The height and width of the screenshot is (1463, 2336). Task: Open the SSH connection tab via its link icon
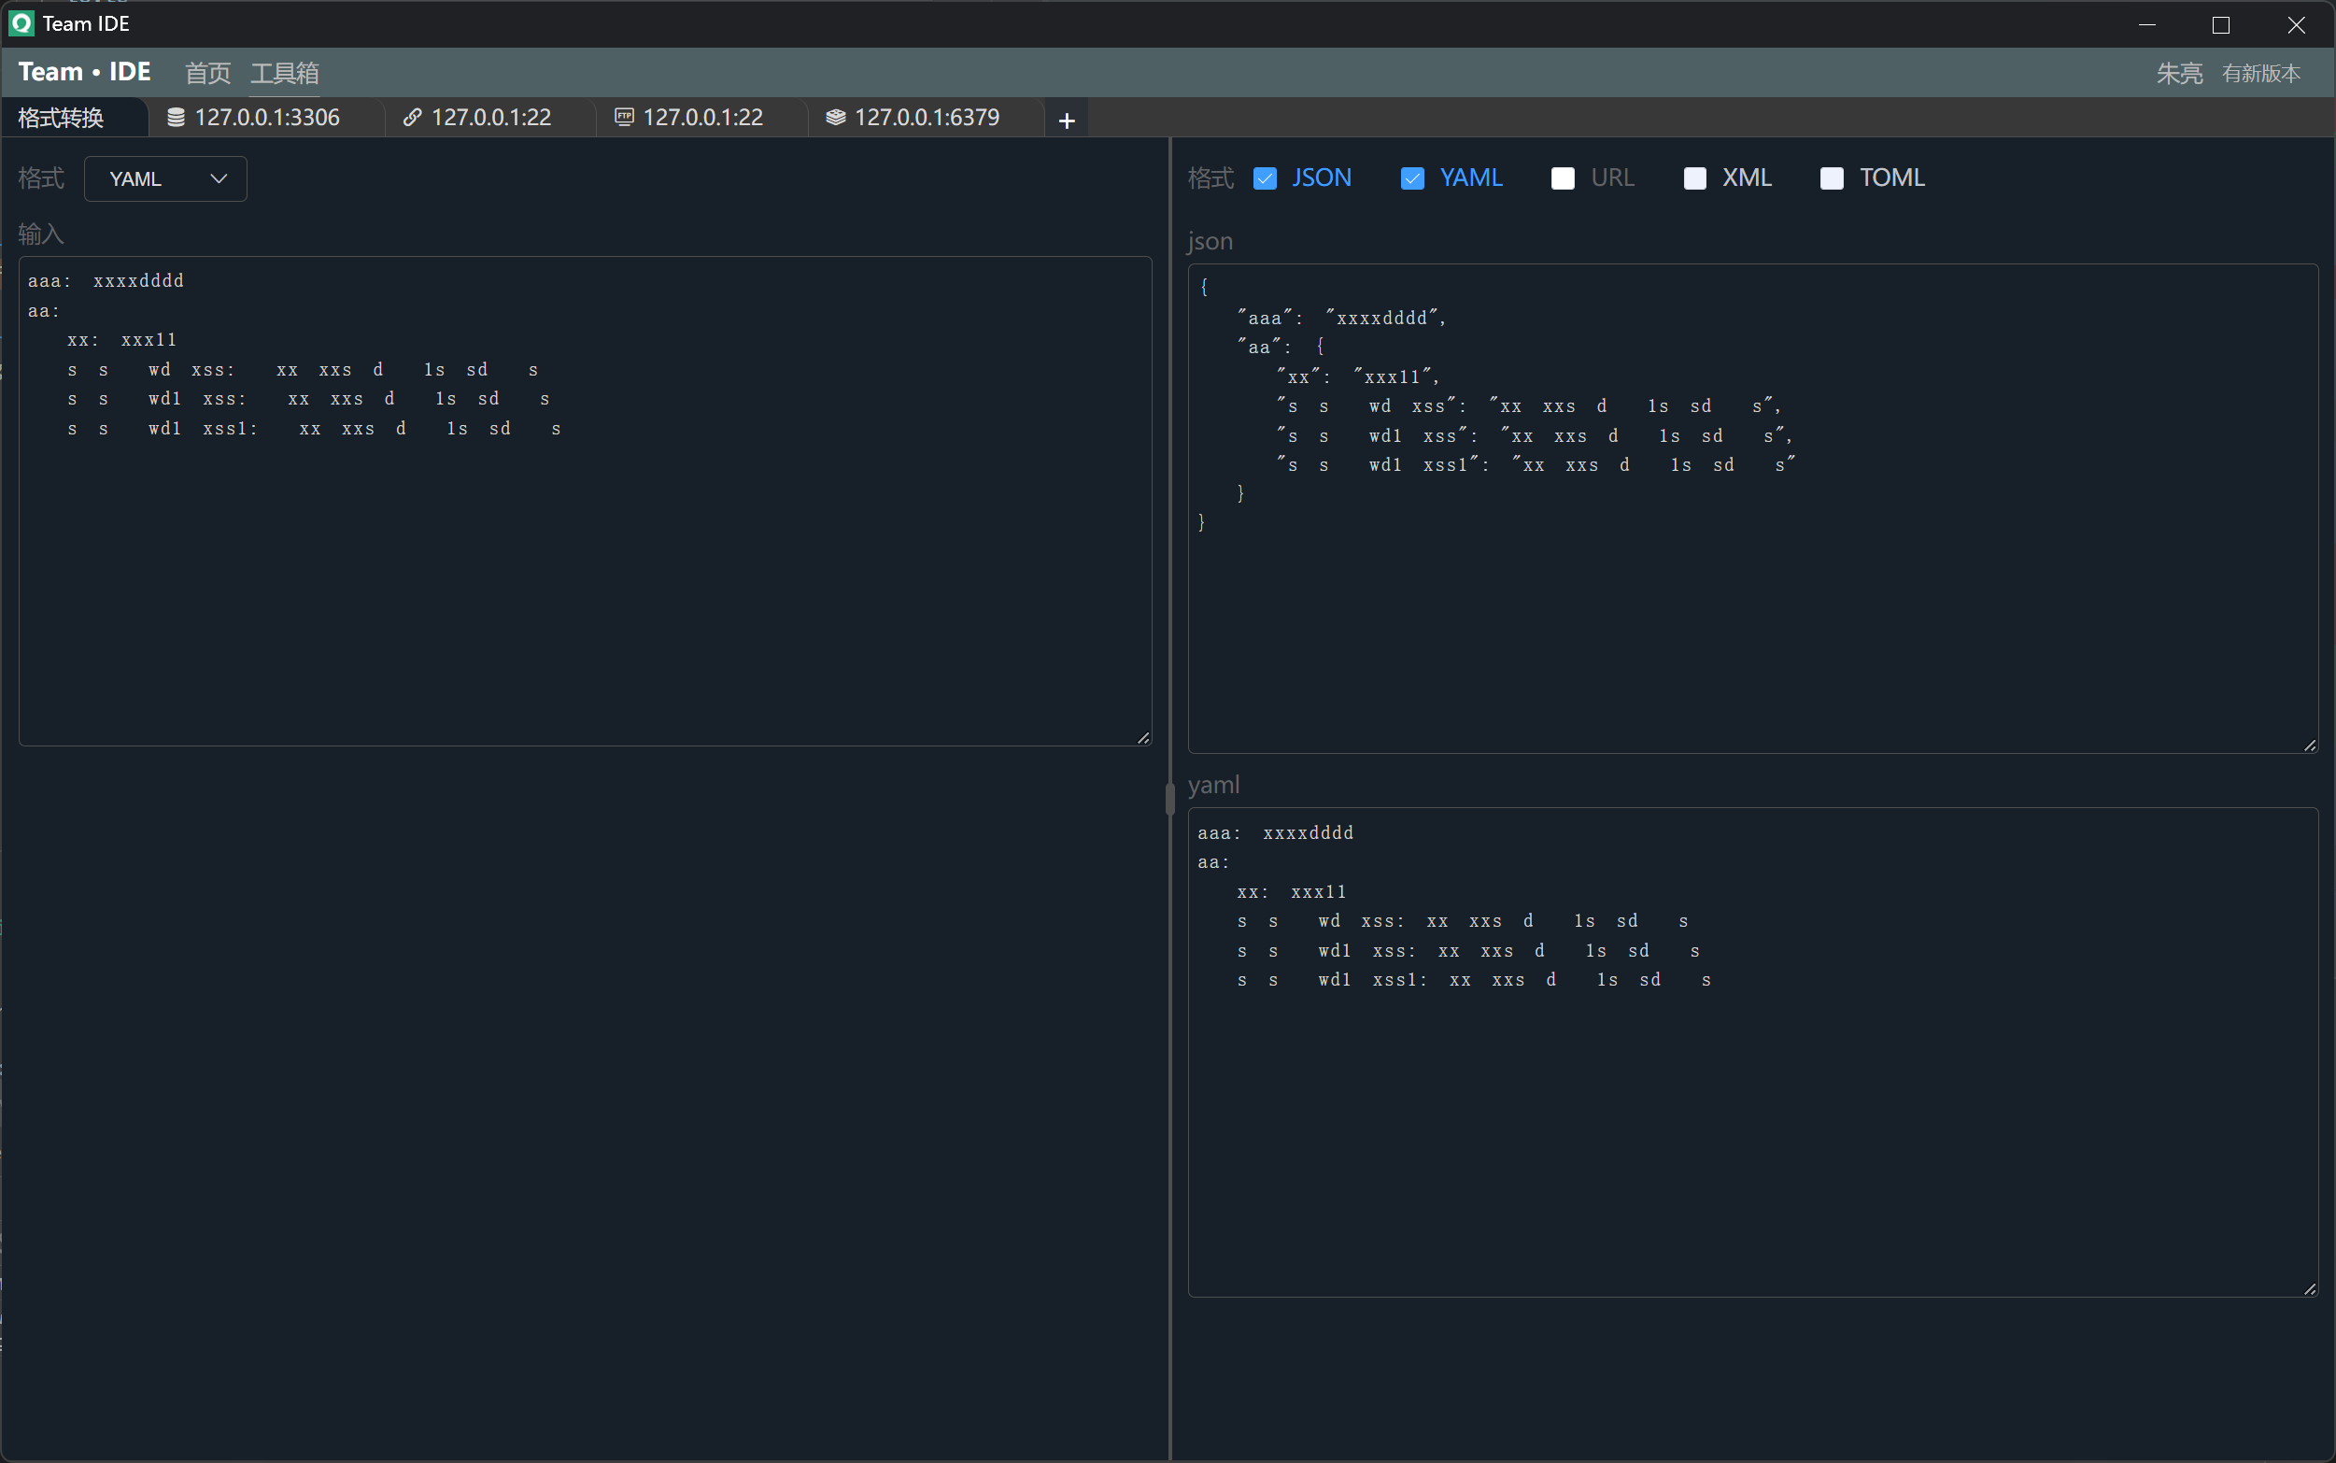coord(412,117)
